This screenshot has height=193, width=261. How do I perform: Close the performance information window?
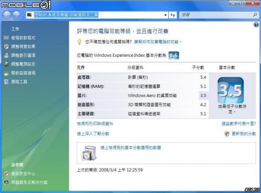[x=252, y=3]
